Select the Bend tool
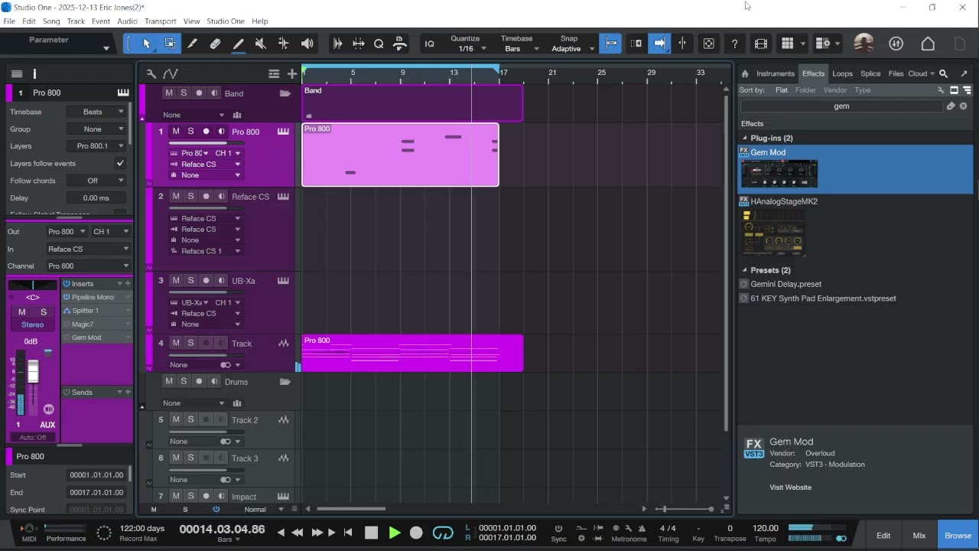 pyautogui.click(x=284, y=44)
